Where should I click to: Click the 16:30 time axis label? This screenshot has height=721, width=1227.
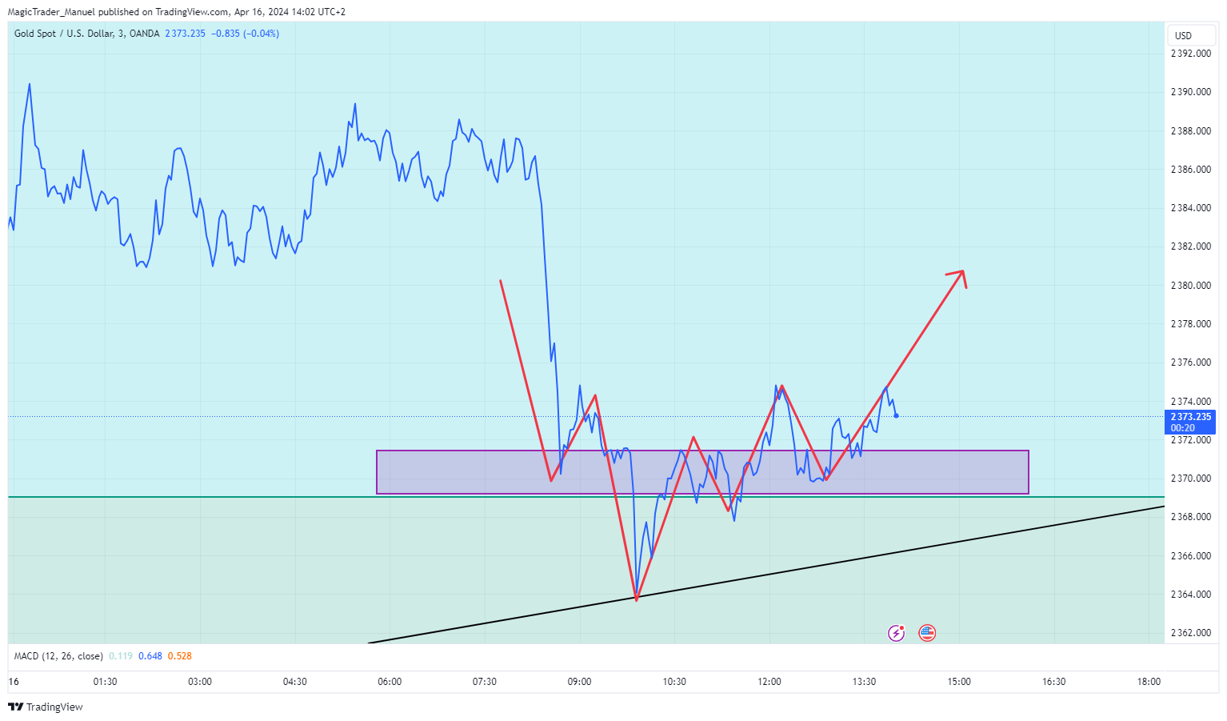pos(1054,682)
